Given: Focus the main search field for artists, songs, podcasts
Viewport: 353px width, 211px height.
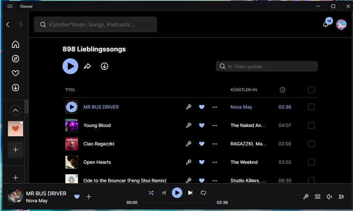Looking at the screenshot, I should click(x=96, y=25).
